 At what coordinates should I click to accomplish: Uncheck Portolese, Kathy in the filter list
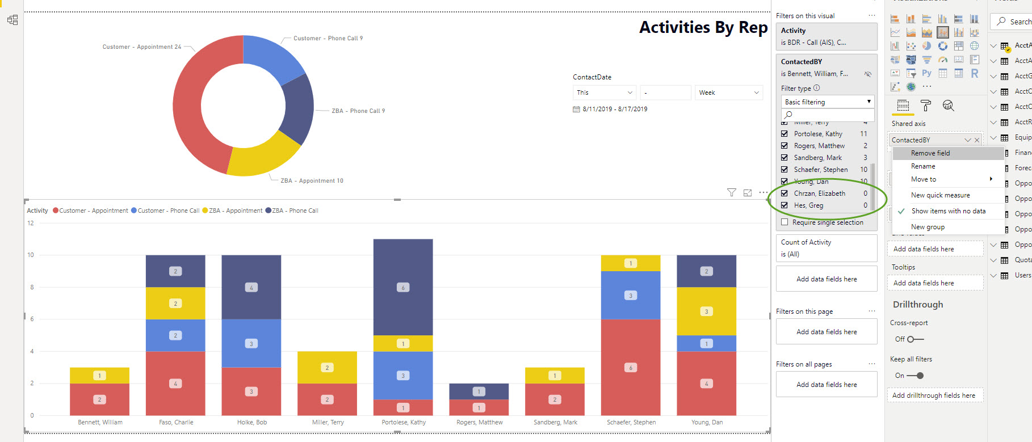(x=785, y=134)
